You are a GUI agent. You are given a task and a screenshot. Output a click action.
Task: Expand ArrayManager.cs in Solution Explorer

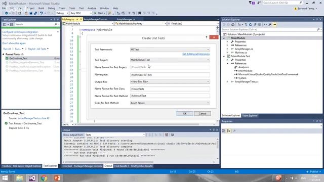pyautogui.click(x=227, y=49)
